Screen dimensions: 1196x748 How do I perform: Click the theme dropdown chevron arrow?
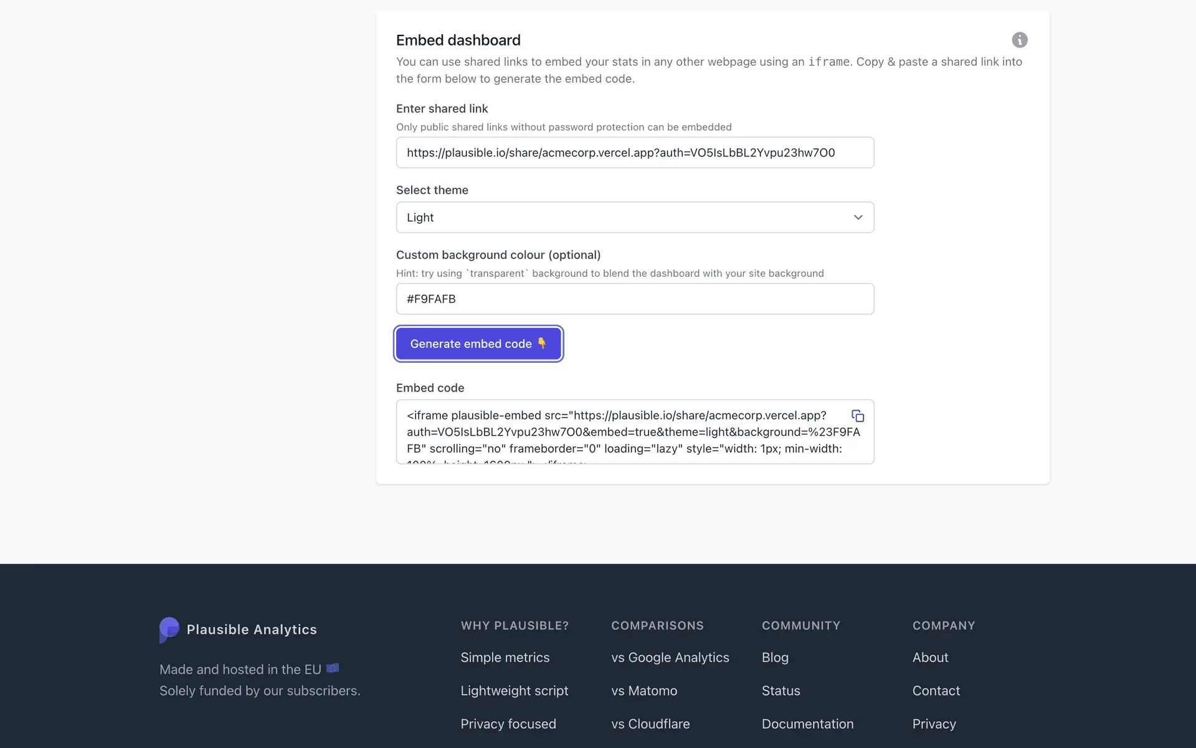pyautogui.click(x=858, y=218)
